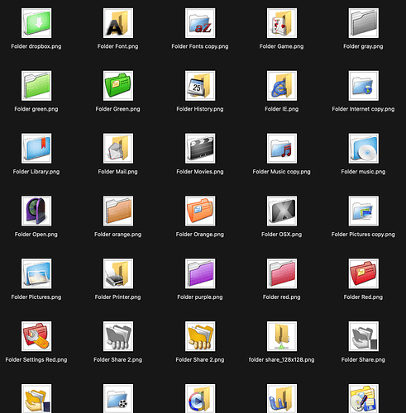The height and width of the screenshot is (413, 406).
Task: Select Folder Pictures copy.png file
Action: 363,211
